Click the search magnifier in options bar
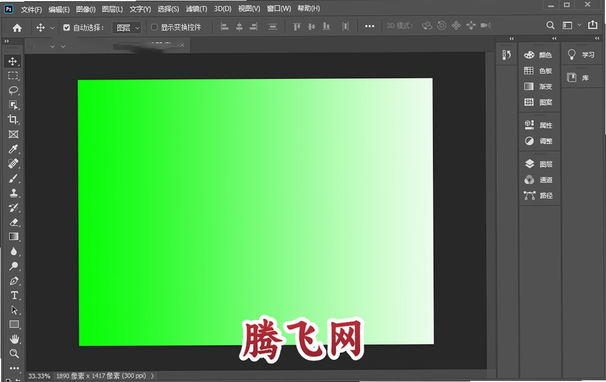Screen dimensions: 606x382 click(550, 26)
